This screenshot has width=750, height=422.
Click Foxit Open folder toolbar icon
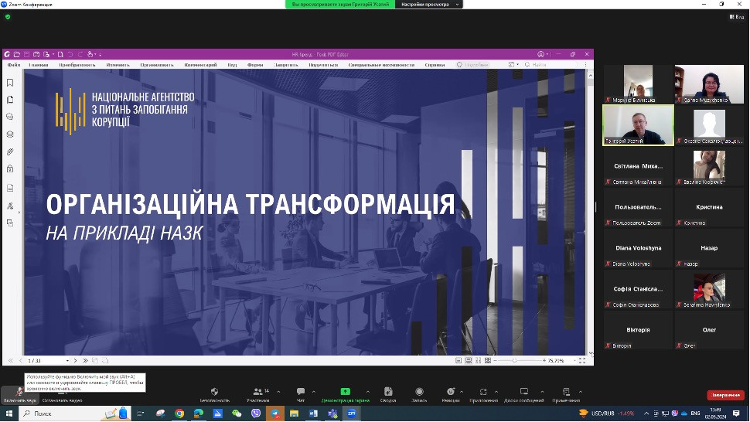[17, 54]
